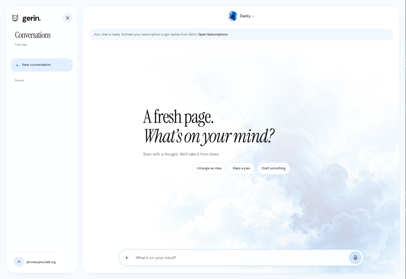The image size is (406, 279).
Task: Click the Gerin cat logo icon
Action: click(x=15, y=18)
